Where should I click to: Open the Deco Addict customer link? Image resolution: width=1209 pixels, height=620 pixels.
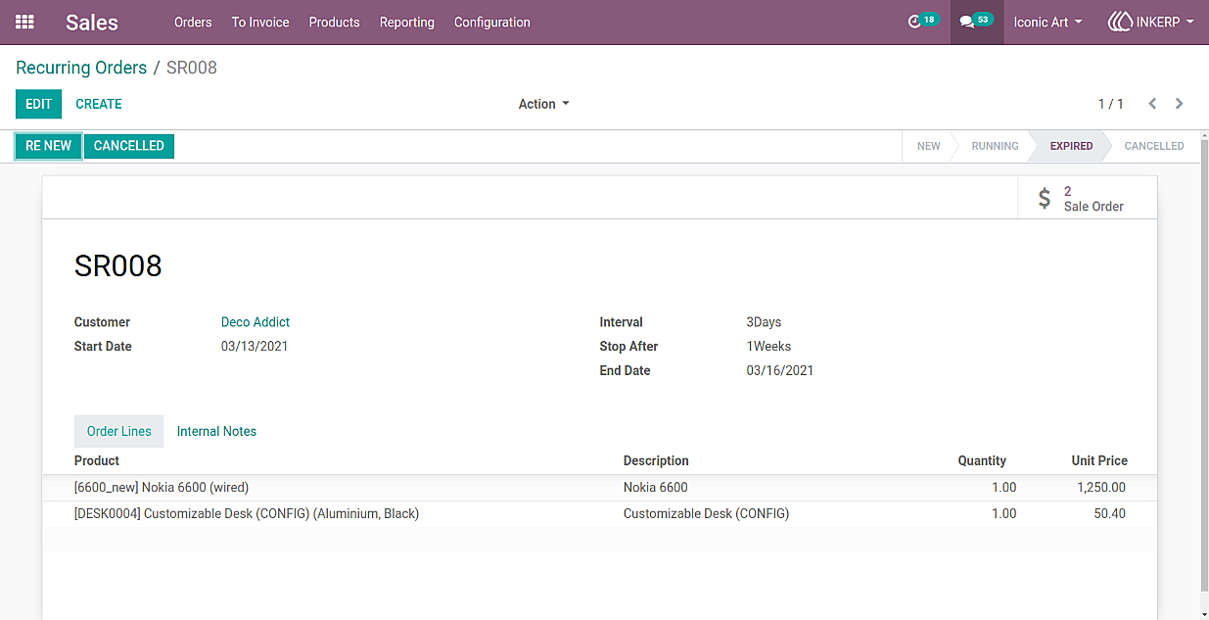[256, 322]
